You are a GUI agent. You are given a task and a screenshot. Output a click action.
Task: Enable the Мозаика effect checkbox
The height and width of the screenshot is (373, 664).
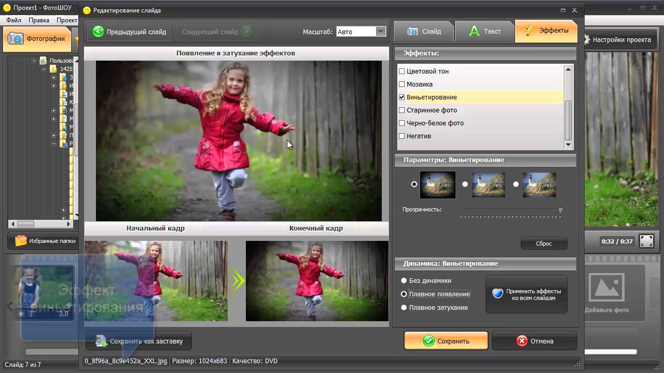coord(402,84)
